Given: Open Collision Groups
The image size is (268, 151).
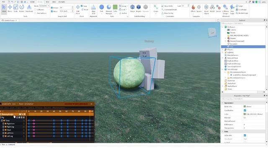Looking at the screenshot, I should click(x=225, y=9).
